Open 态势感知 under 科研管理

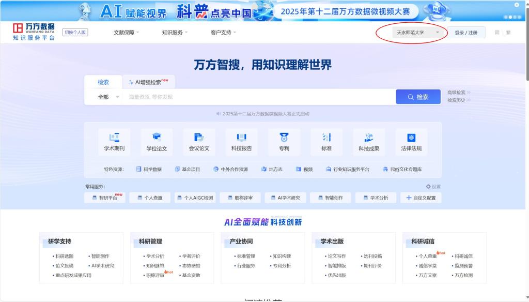pyautogui.click(x=191, y=265)
